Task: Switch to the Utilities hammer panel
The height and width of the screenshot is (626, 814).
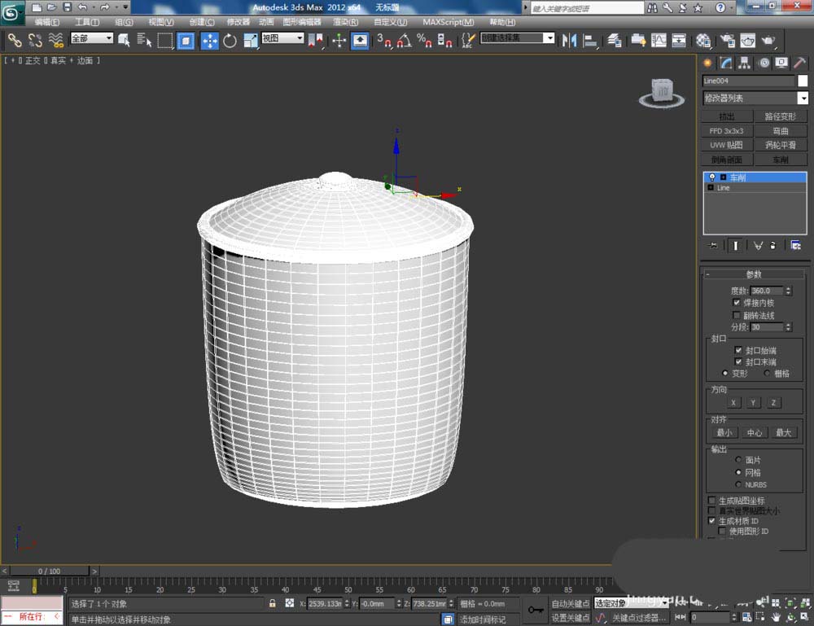Action: point(800,63)
